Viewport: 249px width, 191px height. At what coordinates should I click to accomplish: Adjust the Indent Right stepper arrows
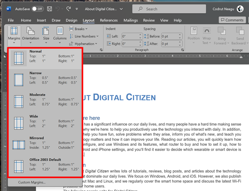140,44
